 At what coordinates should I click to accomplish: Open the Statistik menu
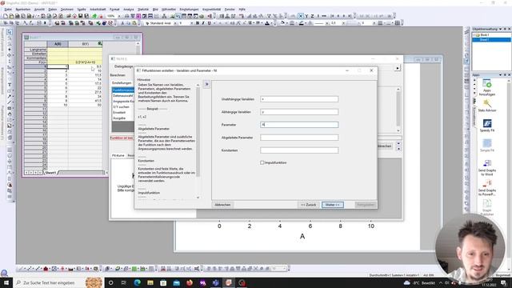(x=143, y=10)
